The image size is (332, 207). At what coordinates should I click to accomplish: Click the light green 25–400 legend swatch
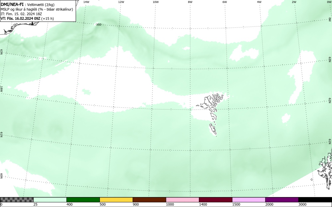pyautogui.click(x=50, y=200)
